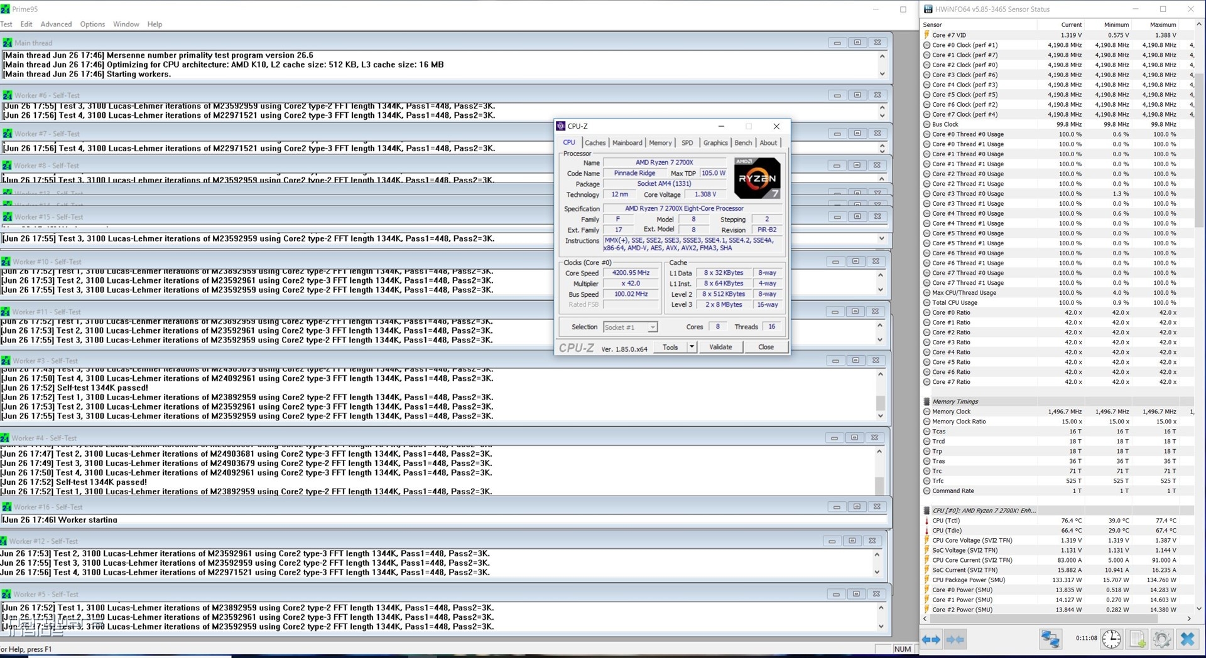Switch to About tab in CPU-Z
Viewport: 1206px width, 658px height.
click(768, 143)
